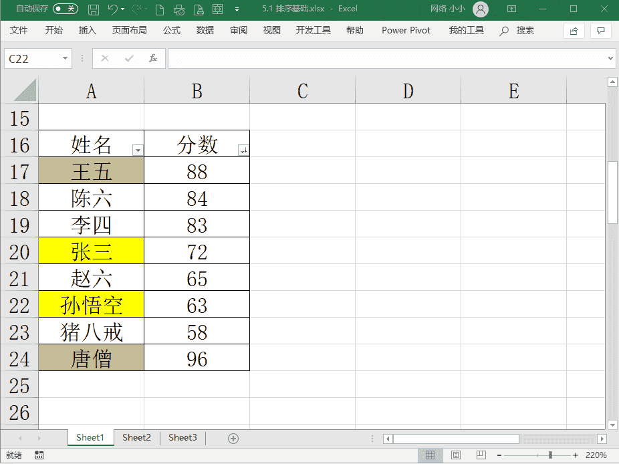Screen dimensions: 619x464
Task: Switch to the 页面布局 ribbon tab
Action: 130,30
